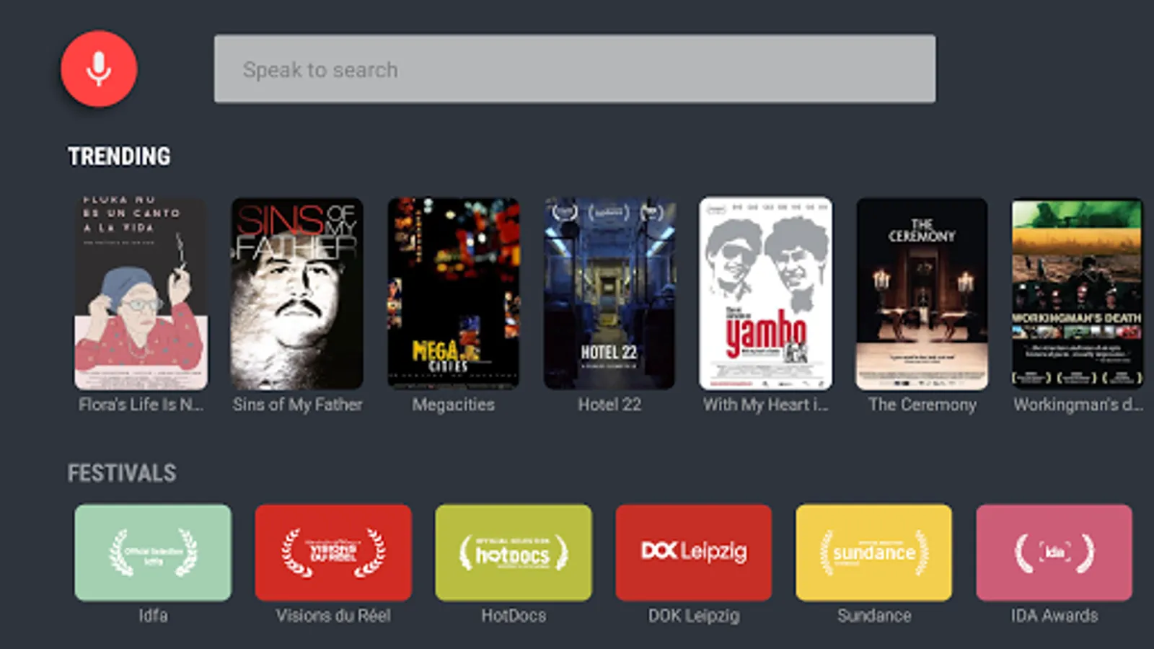Click the 'Sins of My Father' title text
Image resolution: width=1154 pixels, height=649 pixels.
pyautogui.click(x=297, y=405)
